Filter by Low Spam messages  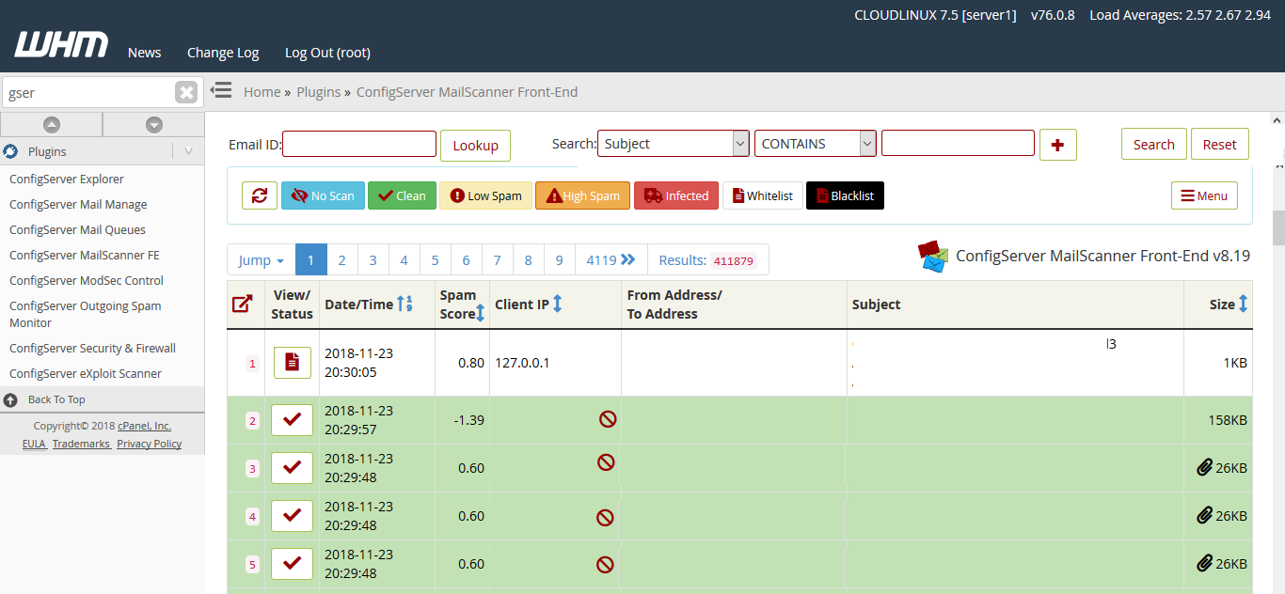(485, 195)
